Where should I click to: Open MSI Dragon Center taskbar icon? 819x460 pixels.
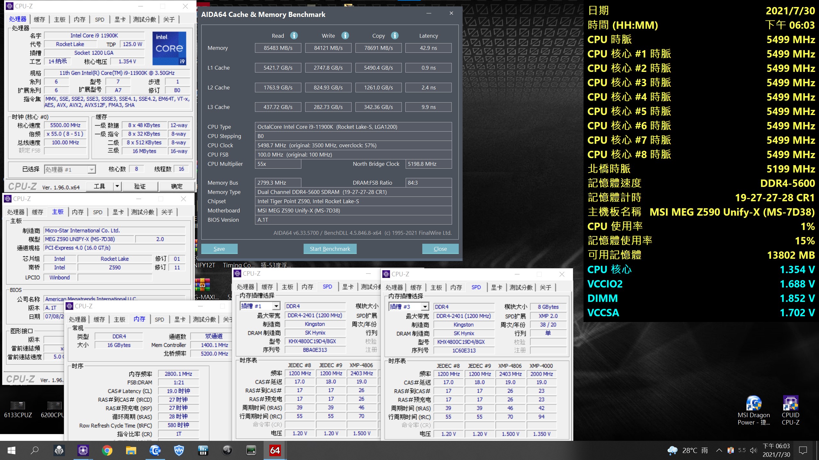click(59, 450)
